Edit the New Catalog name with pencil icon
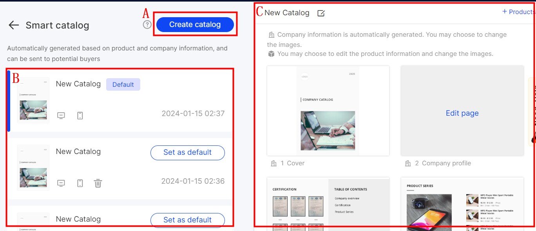The image size is (536, 231). click(321, 13)
